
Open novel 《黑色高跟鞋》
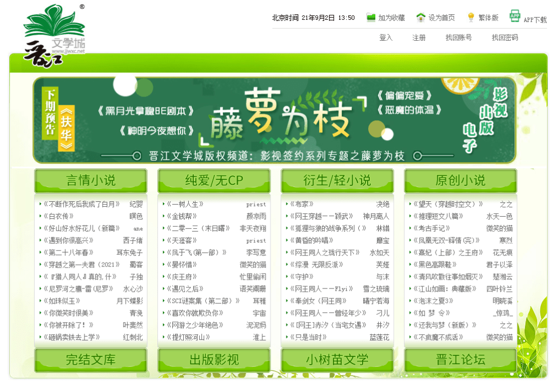coord(435,265)
